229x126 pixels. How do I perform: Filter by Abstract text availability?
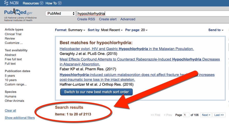(10, 55)
